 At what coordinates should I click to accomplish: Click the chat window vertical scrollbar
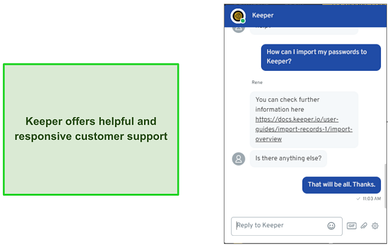(x=385, y=185)
